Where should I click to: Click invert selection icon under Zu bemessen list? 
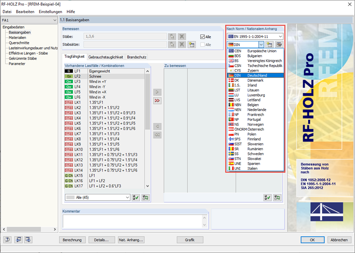(x=277, y=197)
